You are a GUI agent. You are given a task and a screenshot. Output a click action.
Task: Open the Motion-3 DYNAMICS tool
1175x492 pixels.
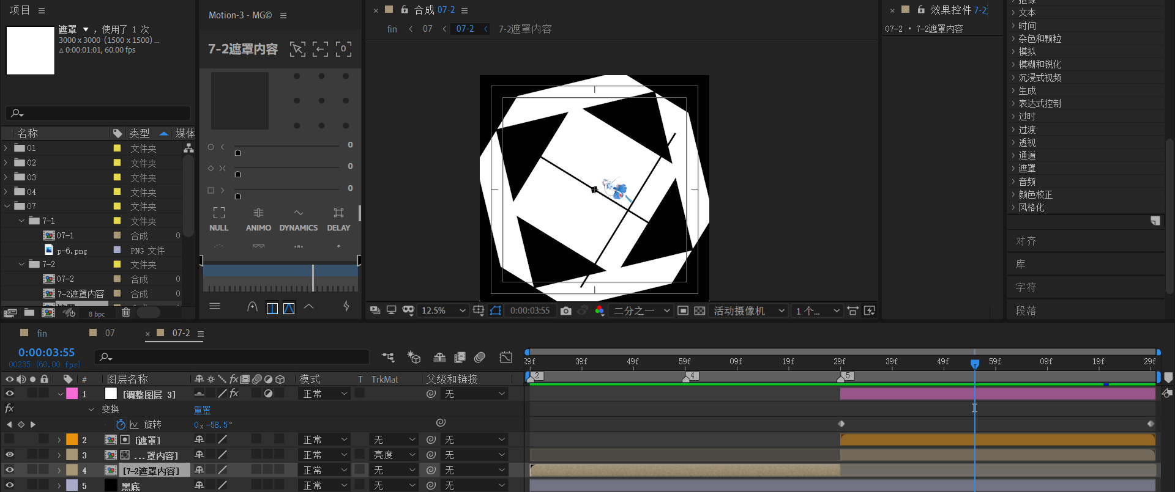(299, 219)
